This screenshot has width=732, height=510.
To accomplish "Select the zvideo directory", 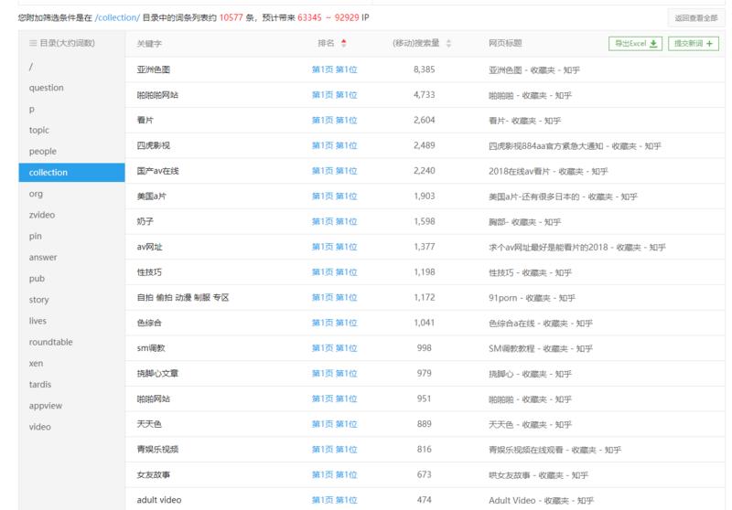I will pos(41,215).
